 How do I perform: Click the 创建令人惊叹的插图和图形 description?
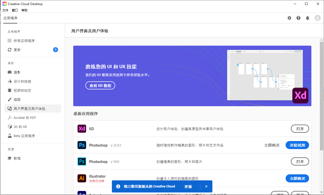coord(178,179)
